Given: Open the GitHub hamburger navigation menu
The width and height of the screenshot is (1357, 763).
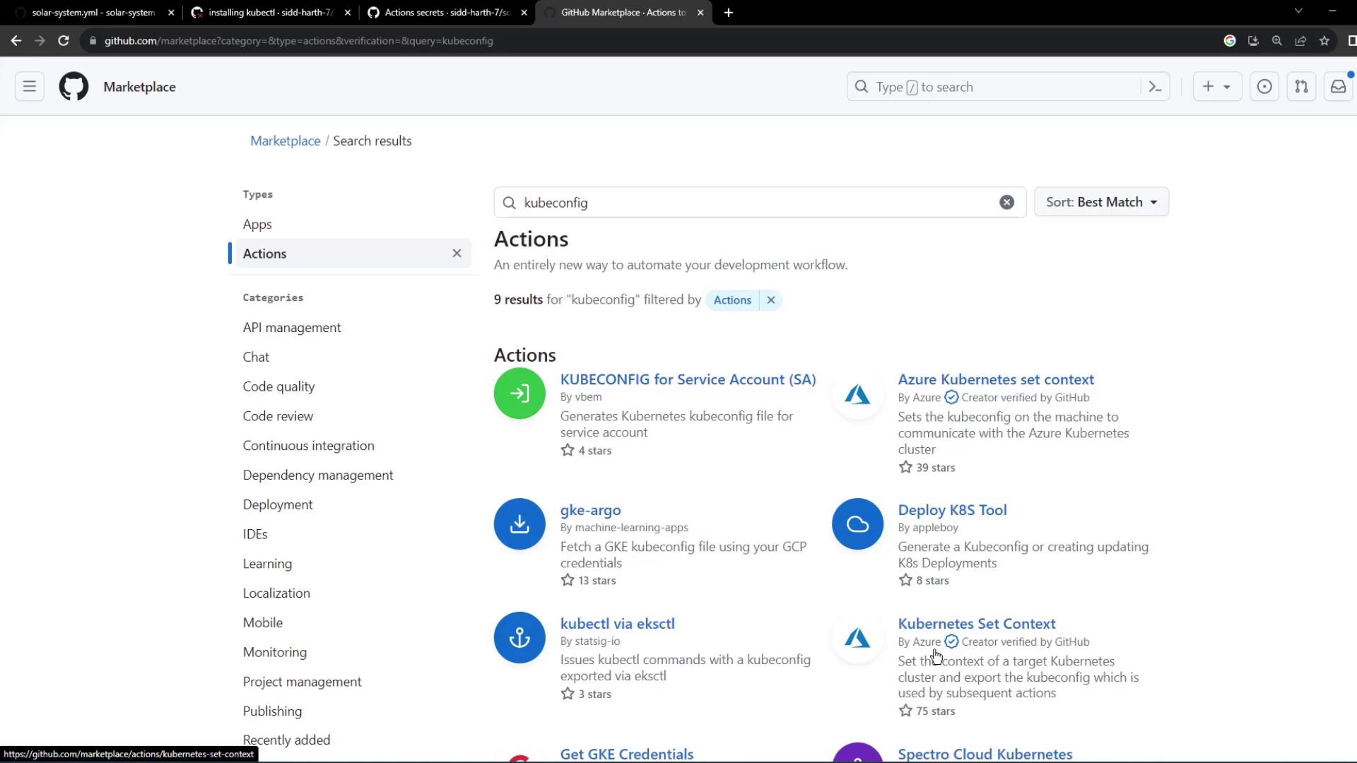Looking at the screenshot, I should tap(30, 87).
